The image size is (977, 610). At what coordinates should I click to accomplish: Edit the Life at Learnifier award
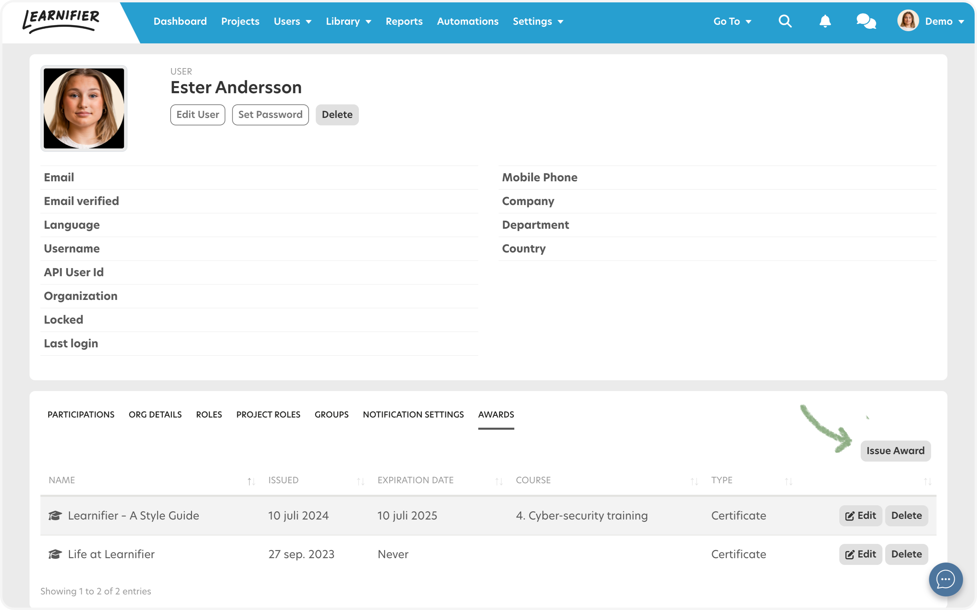[860, 554]
